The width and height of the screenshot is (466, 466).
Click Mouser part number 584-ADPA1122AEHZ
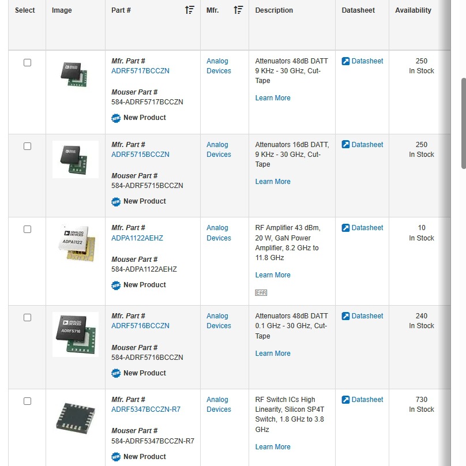point(144,269)
